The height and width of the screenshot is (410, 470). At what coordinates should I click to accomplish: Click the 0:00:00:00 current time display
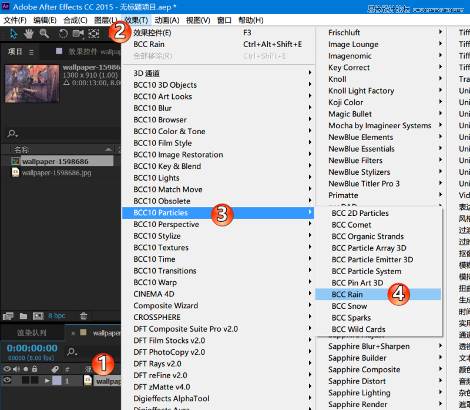point(32,348)
